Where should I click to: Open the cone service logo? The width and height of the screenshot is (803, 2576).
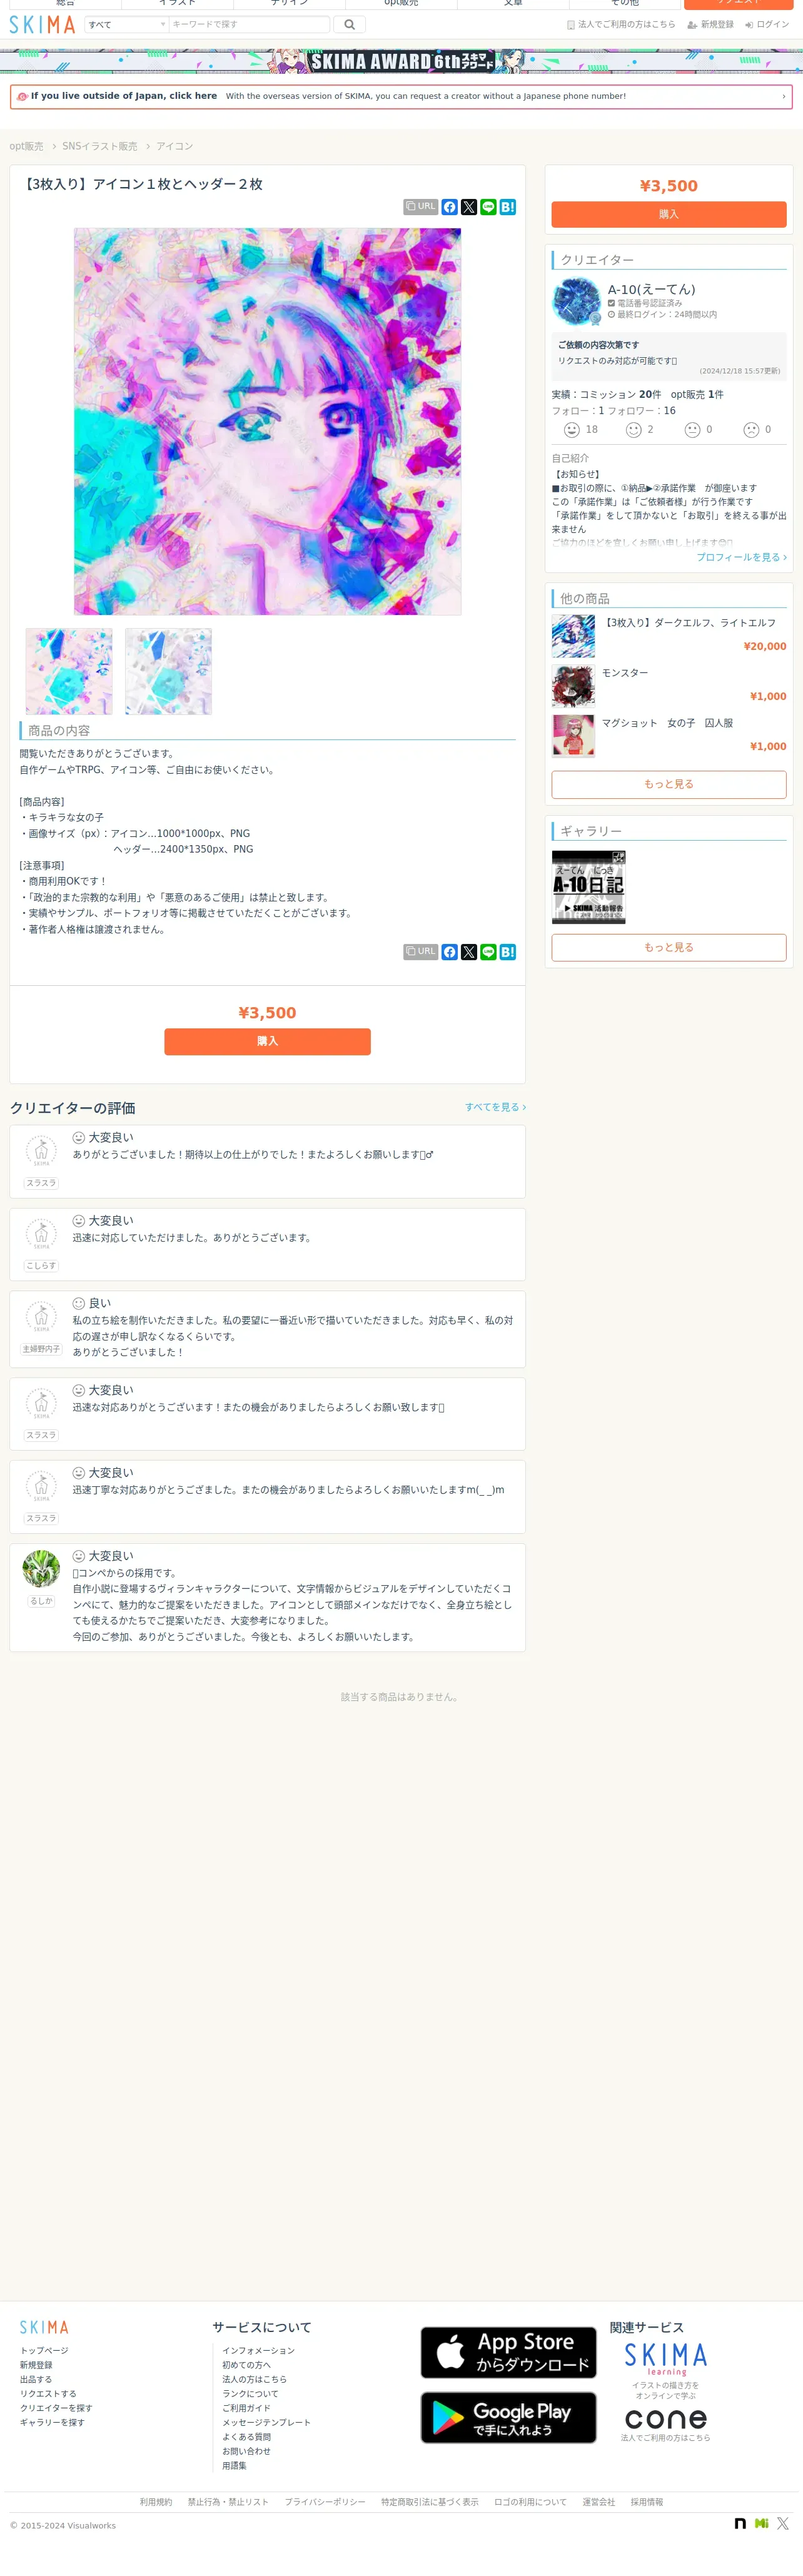pyautogui.click(x=666, y=2419)
